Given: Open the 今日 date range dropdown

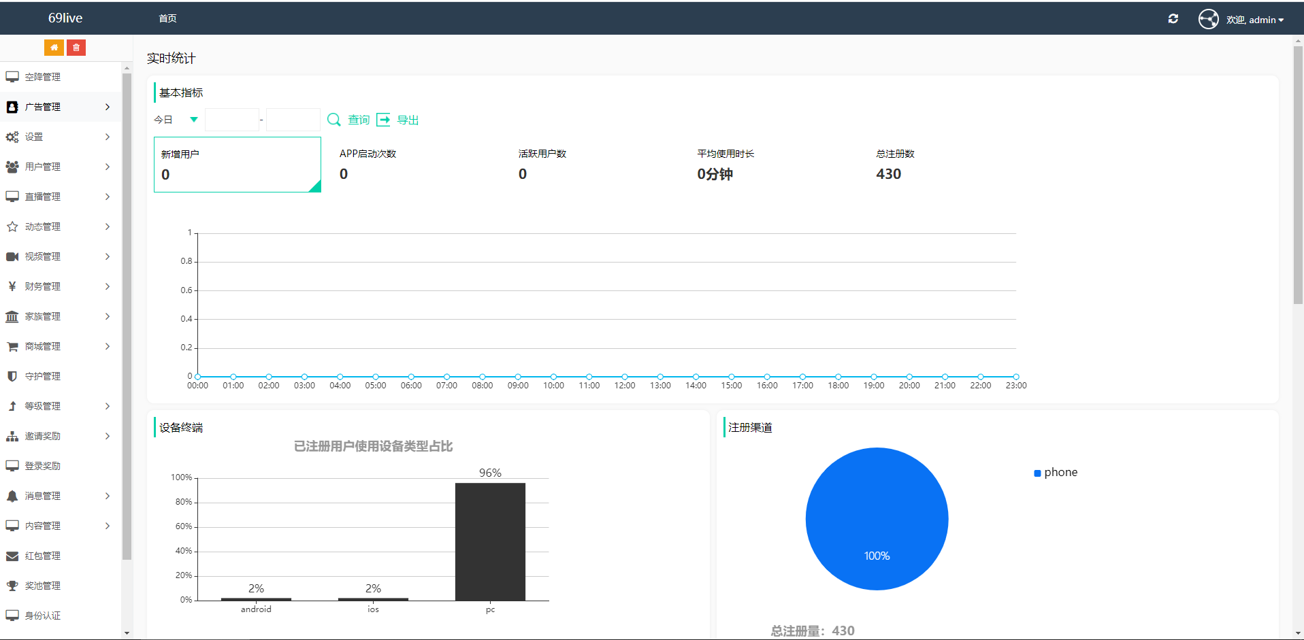Looking at the screenshot, I should click(176, 120).
